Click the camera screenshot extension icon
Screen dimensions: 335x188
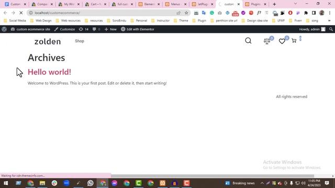click(x=220, y=13)
